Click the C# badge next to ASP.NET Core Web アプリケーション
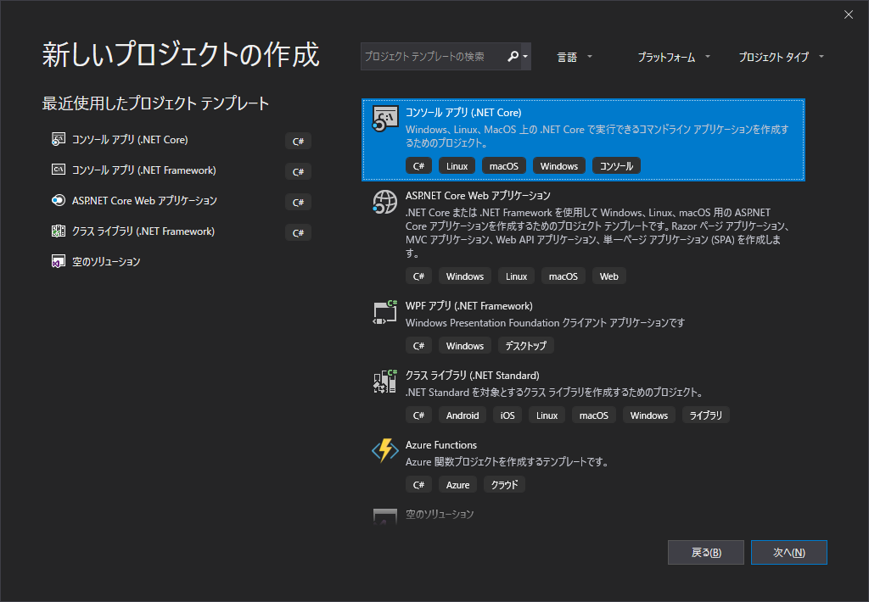This screenshot has width=869, height=602. pyautogui.click(x=418, y=276)
